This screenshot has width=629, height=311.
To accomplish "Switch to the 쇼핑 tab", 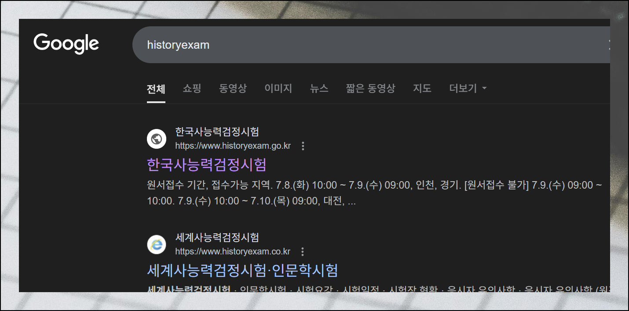I will tap(192, 89).
